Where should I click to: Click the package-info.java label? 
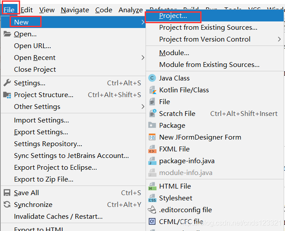[x=187, y=161]
